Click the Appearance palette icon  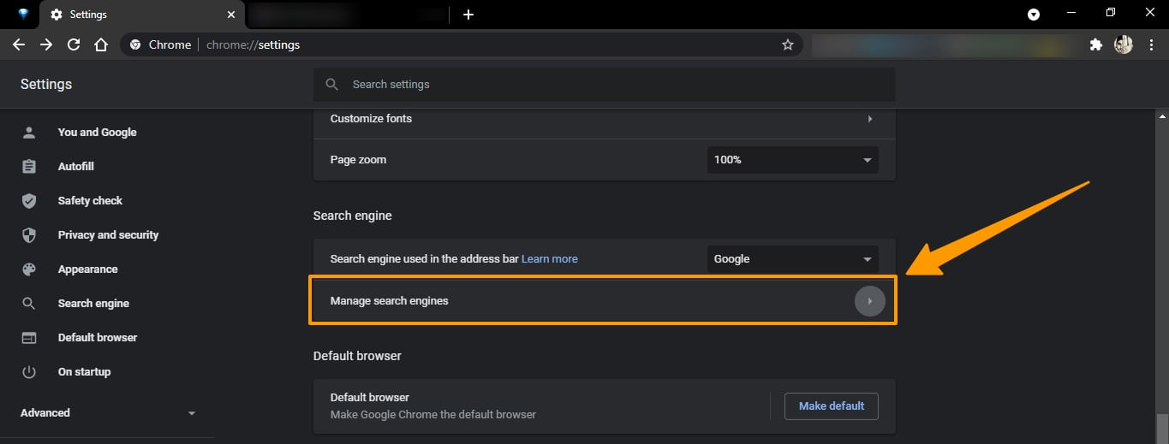coord(29,269)
